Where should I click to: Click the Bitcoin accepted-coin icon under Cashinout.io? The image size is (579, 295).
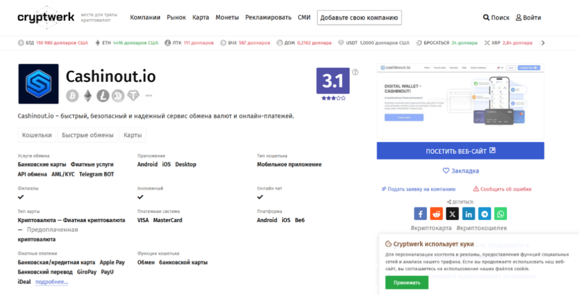click(72, 96)
